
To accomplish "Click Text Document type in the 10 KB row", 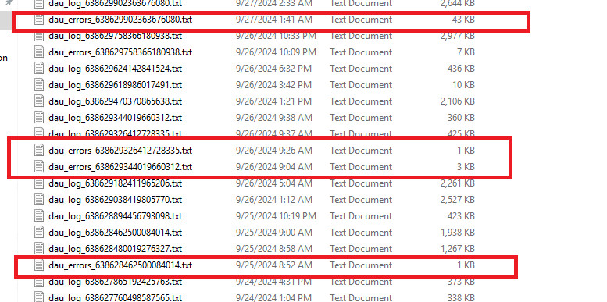I will tap(361, 85).
